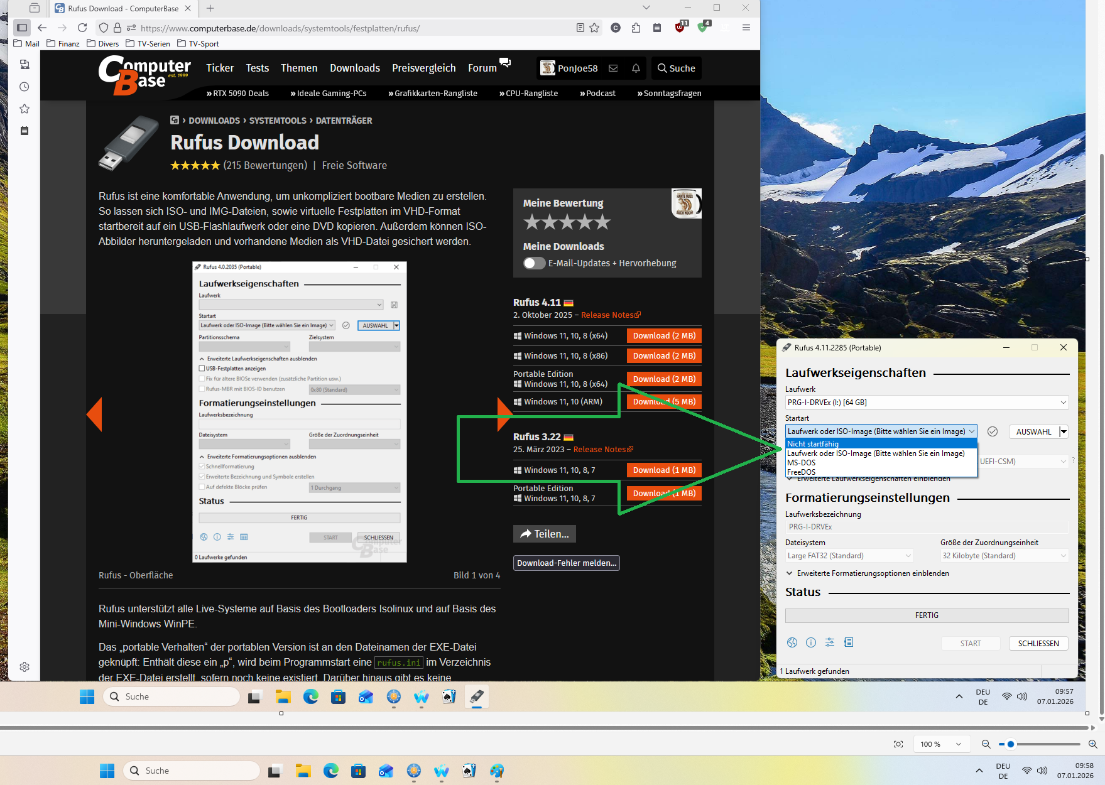Screen dimensions: 1105x785
Task: Open synced tabs in Firefox sidebar
Action: (x=24, y=65)
